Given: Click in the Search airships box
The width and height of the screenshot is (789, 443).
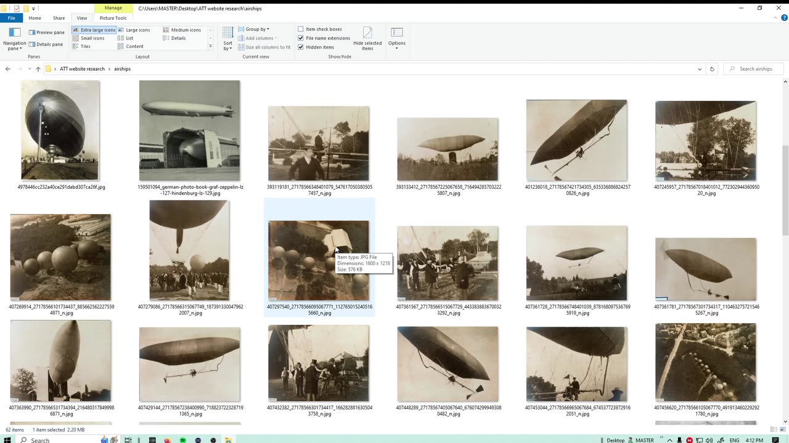Looking at the screenshot, I should (x=753, y=69).
